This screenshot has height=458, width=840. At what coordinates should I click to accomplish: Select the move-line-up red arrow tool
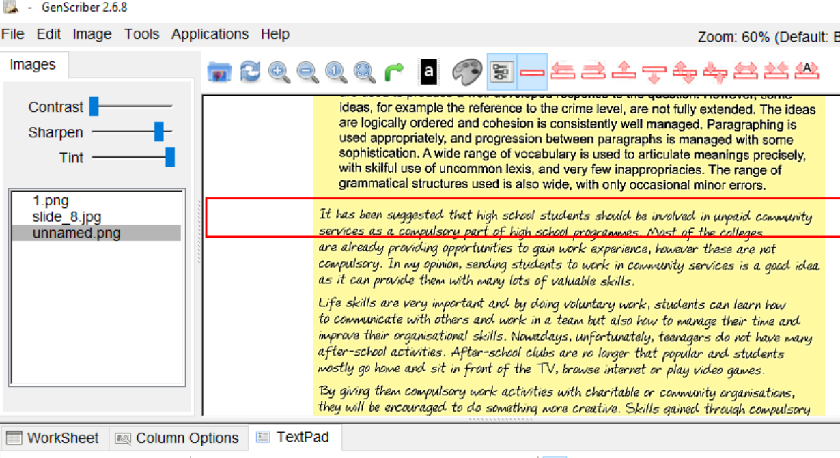coord(624,72)
